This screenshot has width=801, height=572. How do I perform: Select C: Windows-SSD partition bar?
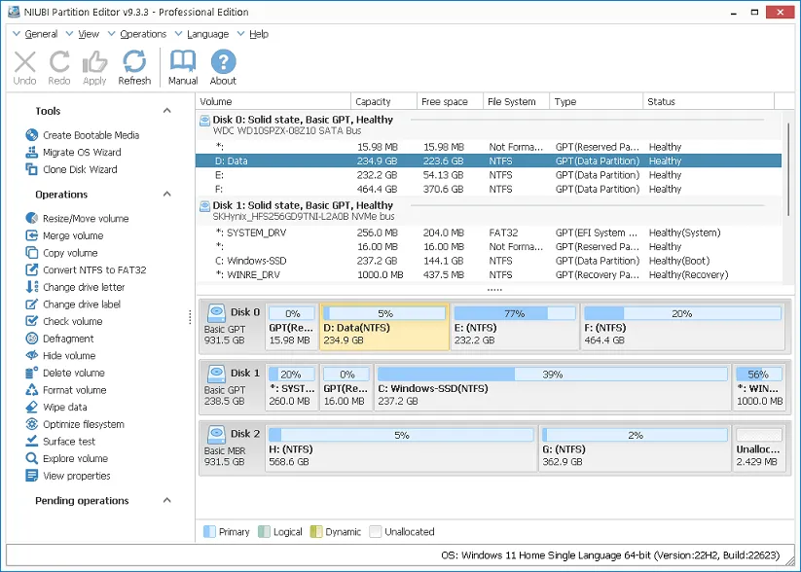pyautogui.click(x=552, y=387)
